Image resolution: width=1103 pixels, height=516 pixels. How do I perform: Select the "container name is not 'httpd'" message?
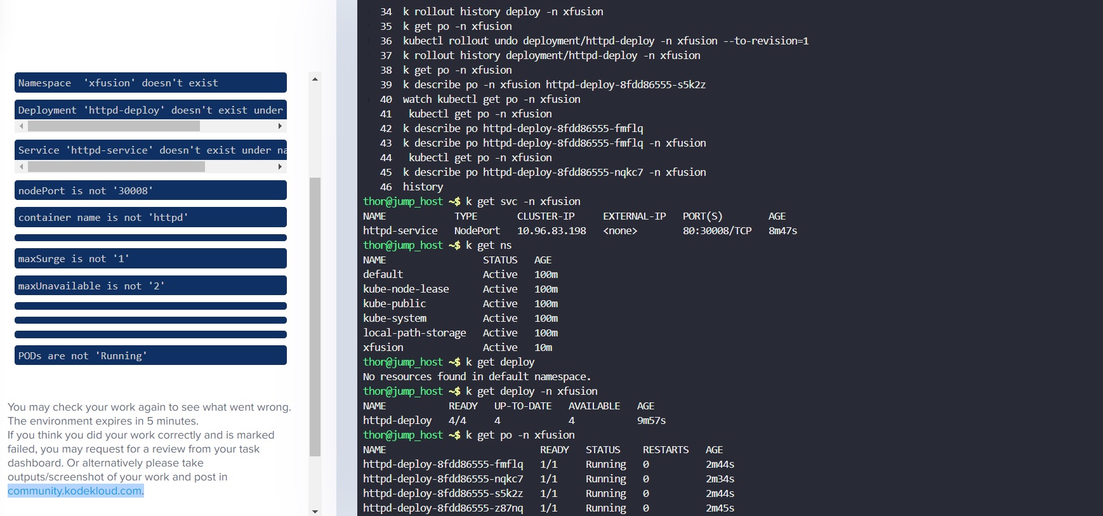[150, 217]
